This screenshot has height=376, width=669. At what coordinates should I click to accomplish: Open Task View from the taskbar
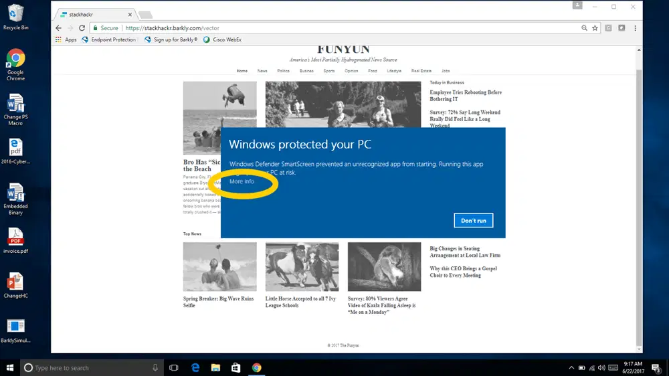coord(174,367)
